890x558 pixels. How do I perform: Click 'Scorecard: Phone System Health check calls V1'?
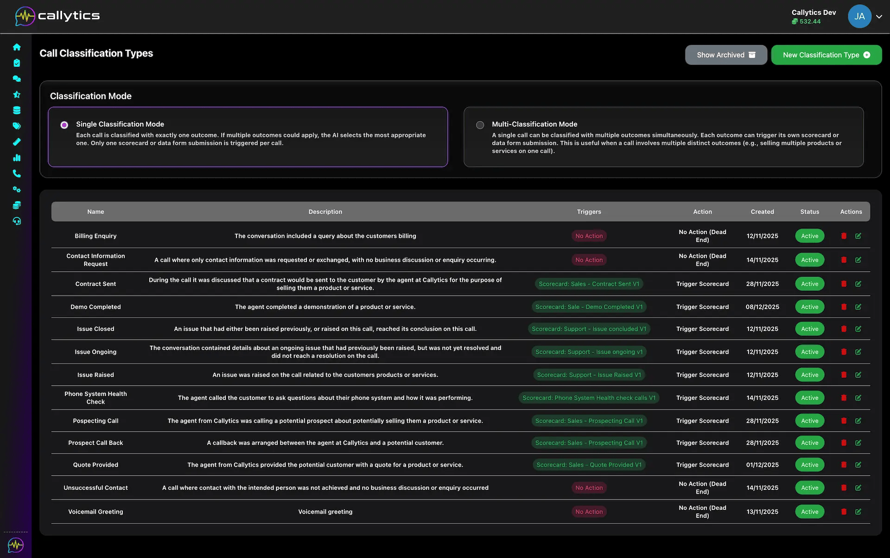[589, 398]
